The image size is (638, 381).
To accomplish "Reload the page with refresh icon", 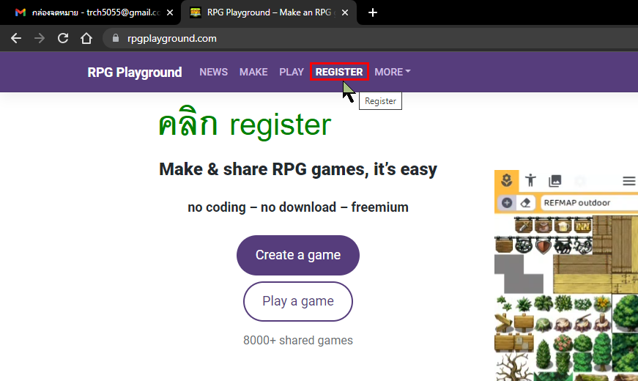I will (63, 38).
